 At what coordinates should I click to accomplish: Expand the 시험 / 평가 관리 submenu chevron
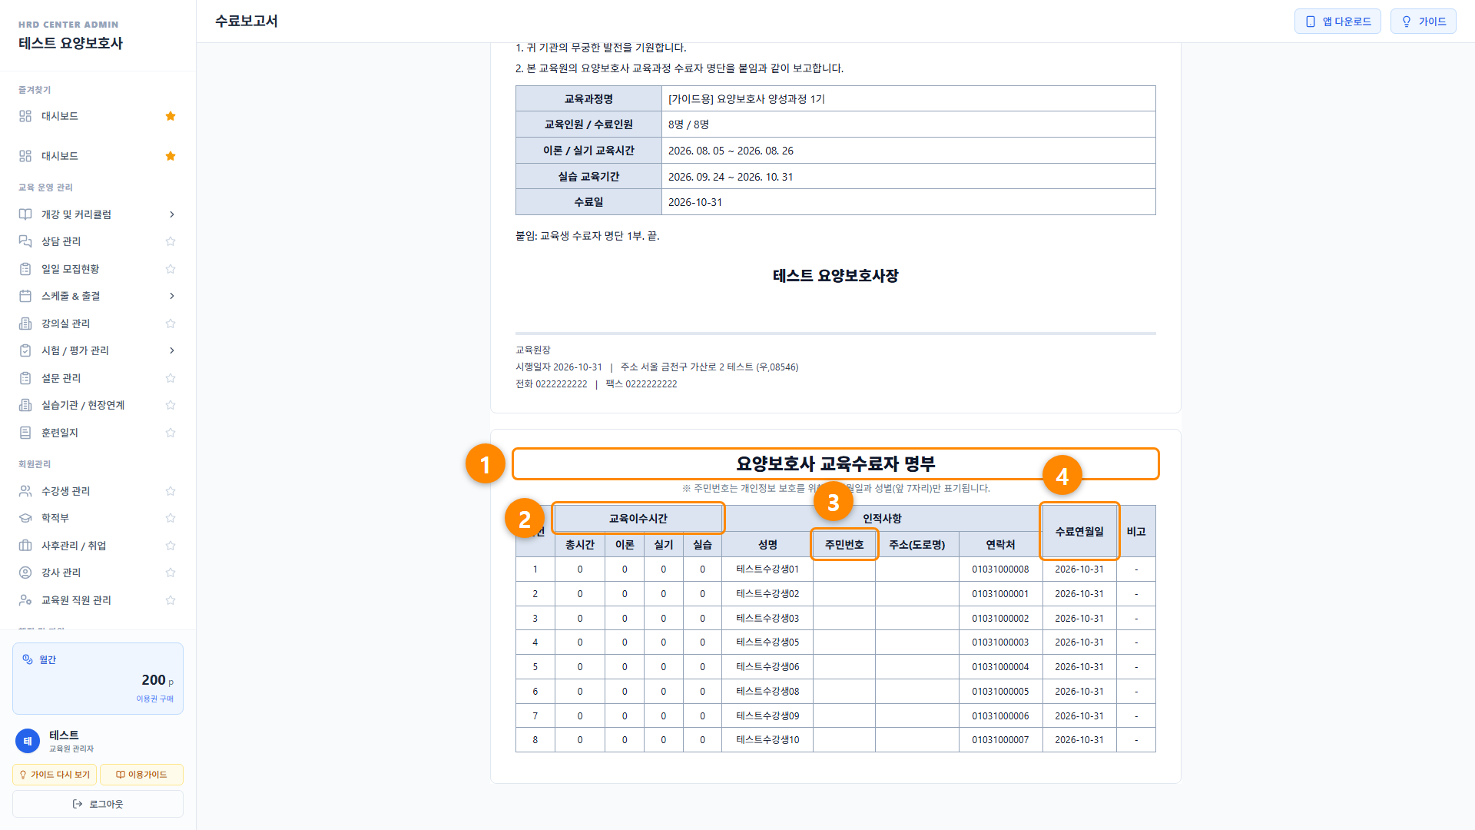point(171,350)
